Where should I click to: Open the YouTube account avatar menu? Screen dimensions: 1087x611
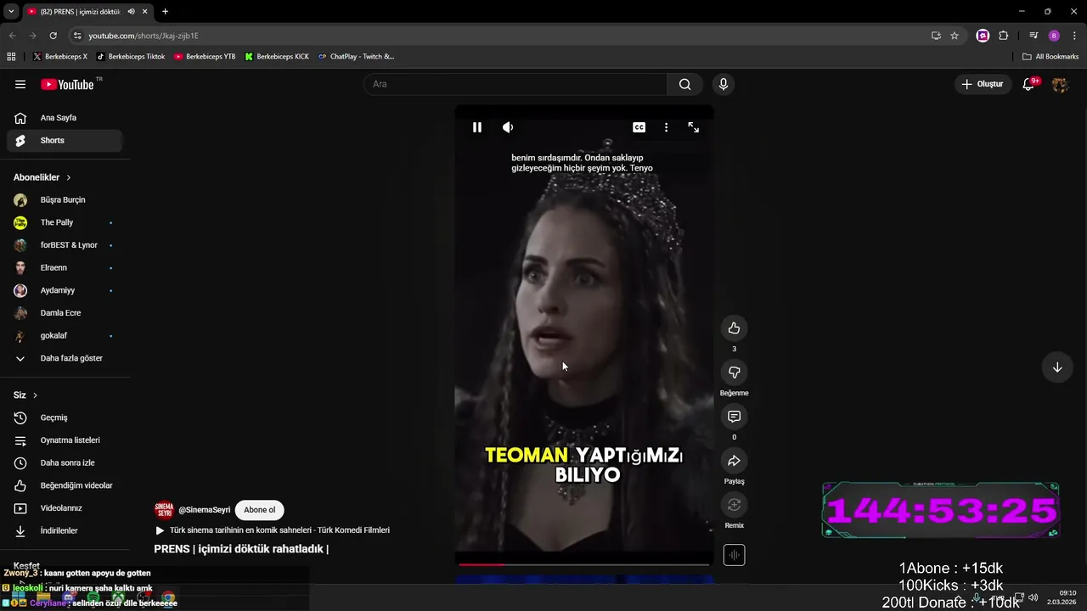pos(1060,84)
